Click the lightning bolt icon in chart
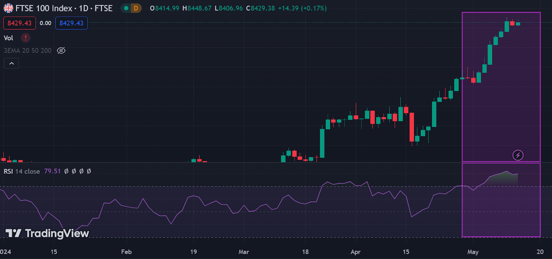Image resolution: width=552 pixels, height=259 pixels. (518, 155)
